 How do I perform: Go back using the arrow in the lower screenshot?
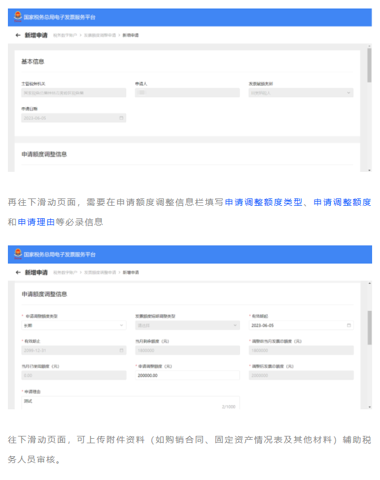(x=18, y=272)
